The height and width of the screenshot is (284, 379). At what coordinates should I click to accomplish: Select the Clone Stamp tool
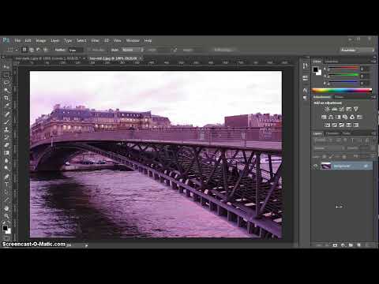point(6,129)
